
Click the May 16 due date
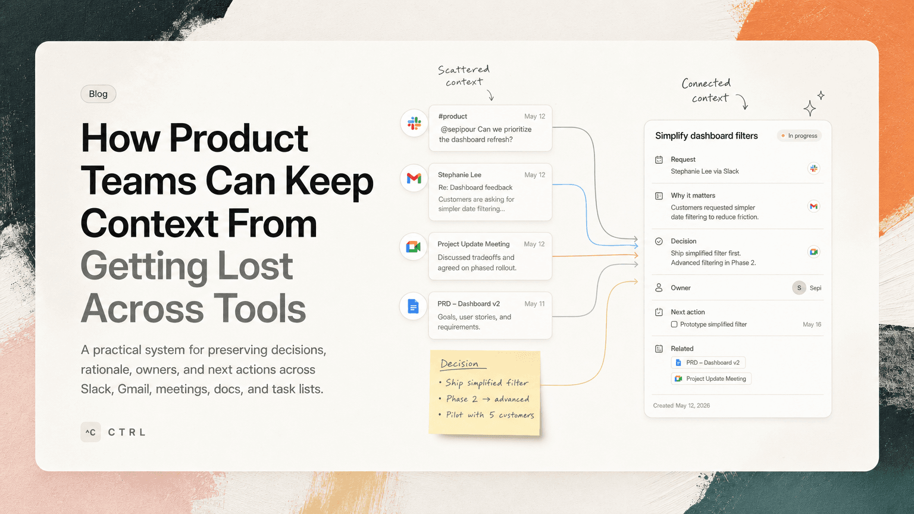(x=812, y=325)
